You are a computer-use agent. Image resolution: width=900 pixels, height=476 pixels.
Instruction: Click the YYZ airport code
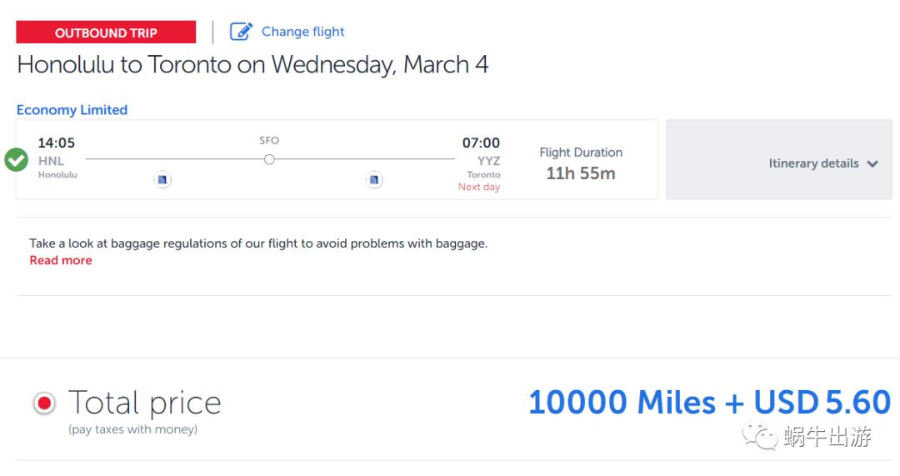[x=488, y=161]
